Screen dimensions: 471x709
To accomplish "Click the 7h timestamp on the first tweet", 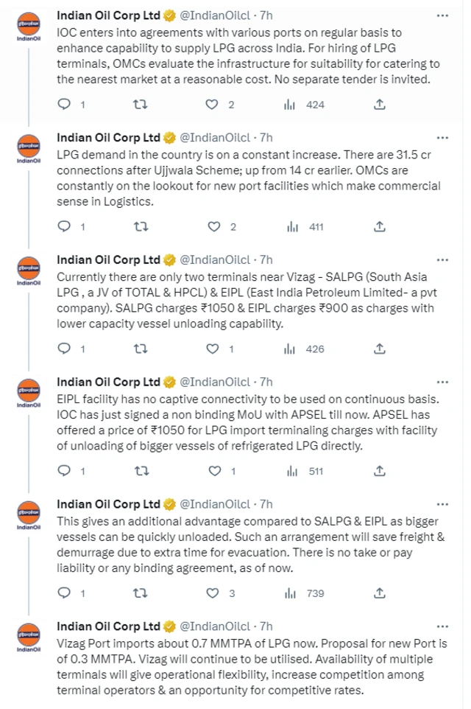I will click(268, 14).
